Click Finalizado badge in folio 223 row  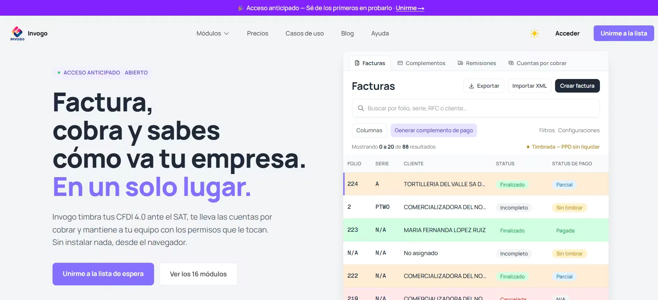(512, 230)
